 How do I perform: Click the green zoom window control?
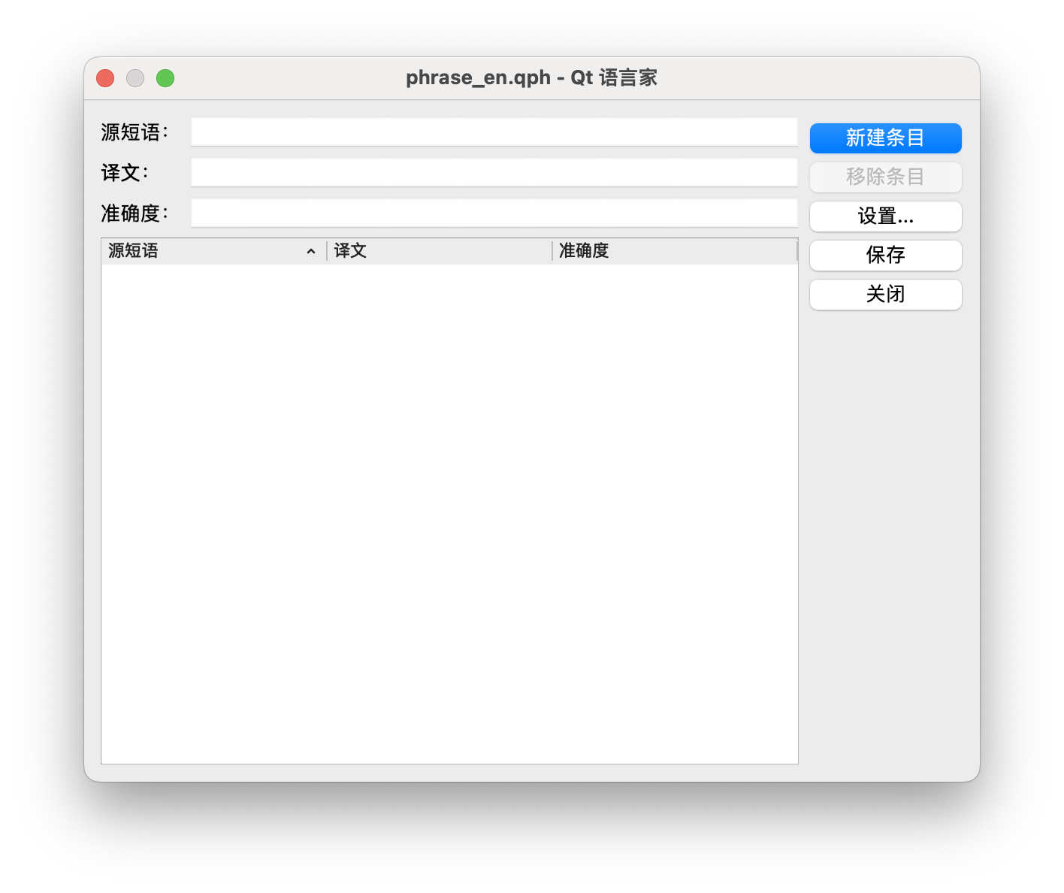coord(165,77)
